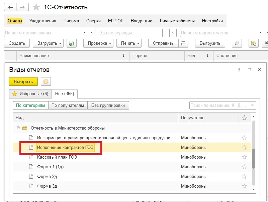Open the Настройки section

(212, 21)
